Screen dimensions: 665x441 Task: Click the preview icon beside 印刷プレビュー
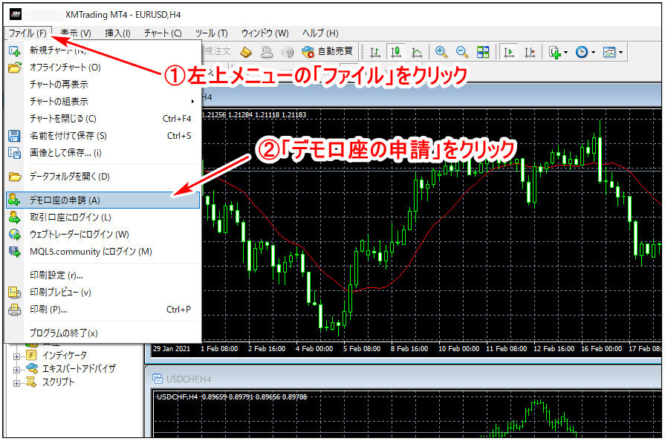tap(14, 293)
